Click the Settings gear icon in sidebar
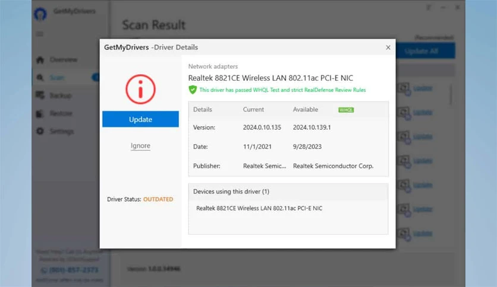The image size is (497, 287). coord(40,131)
